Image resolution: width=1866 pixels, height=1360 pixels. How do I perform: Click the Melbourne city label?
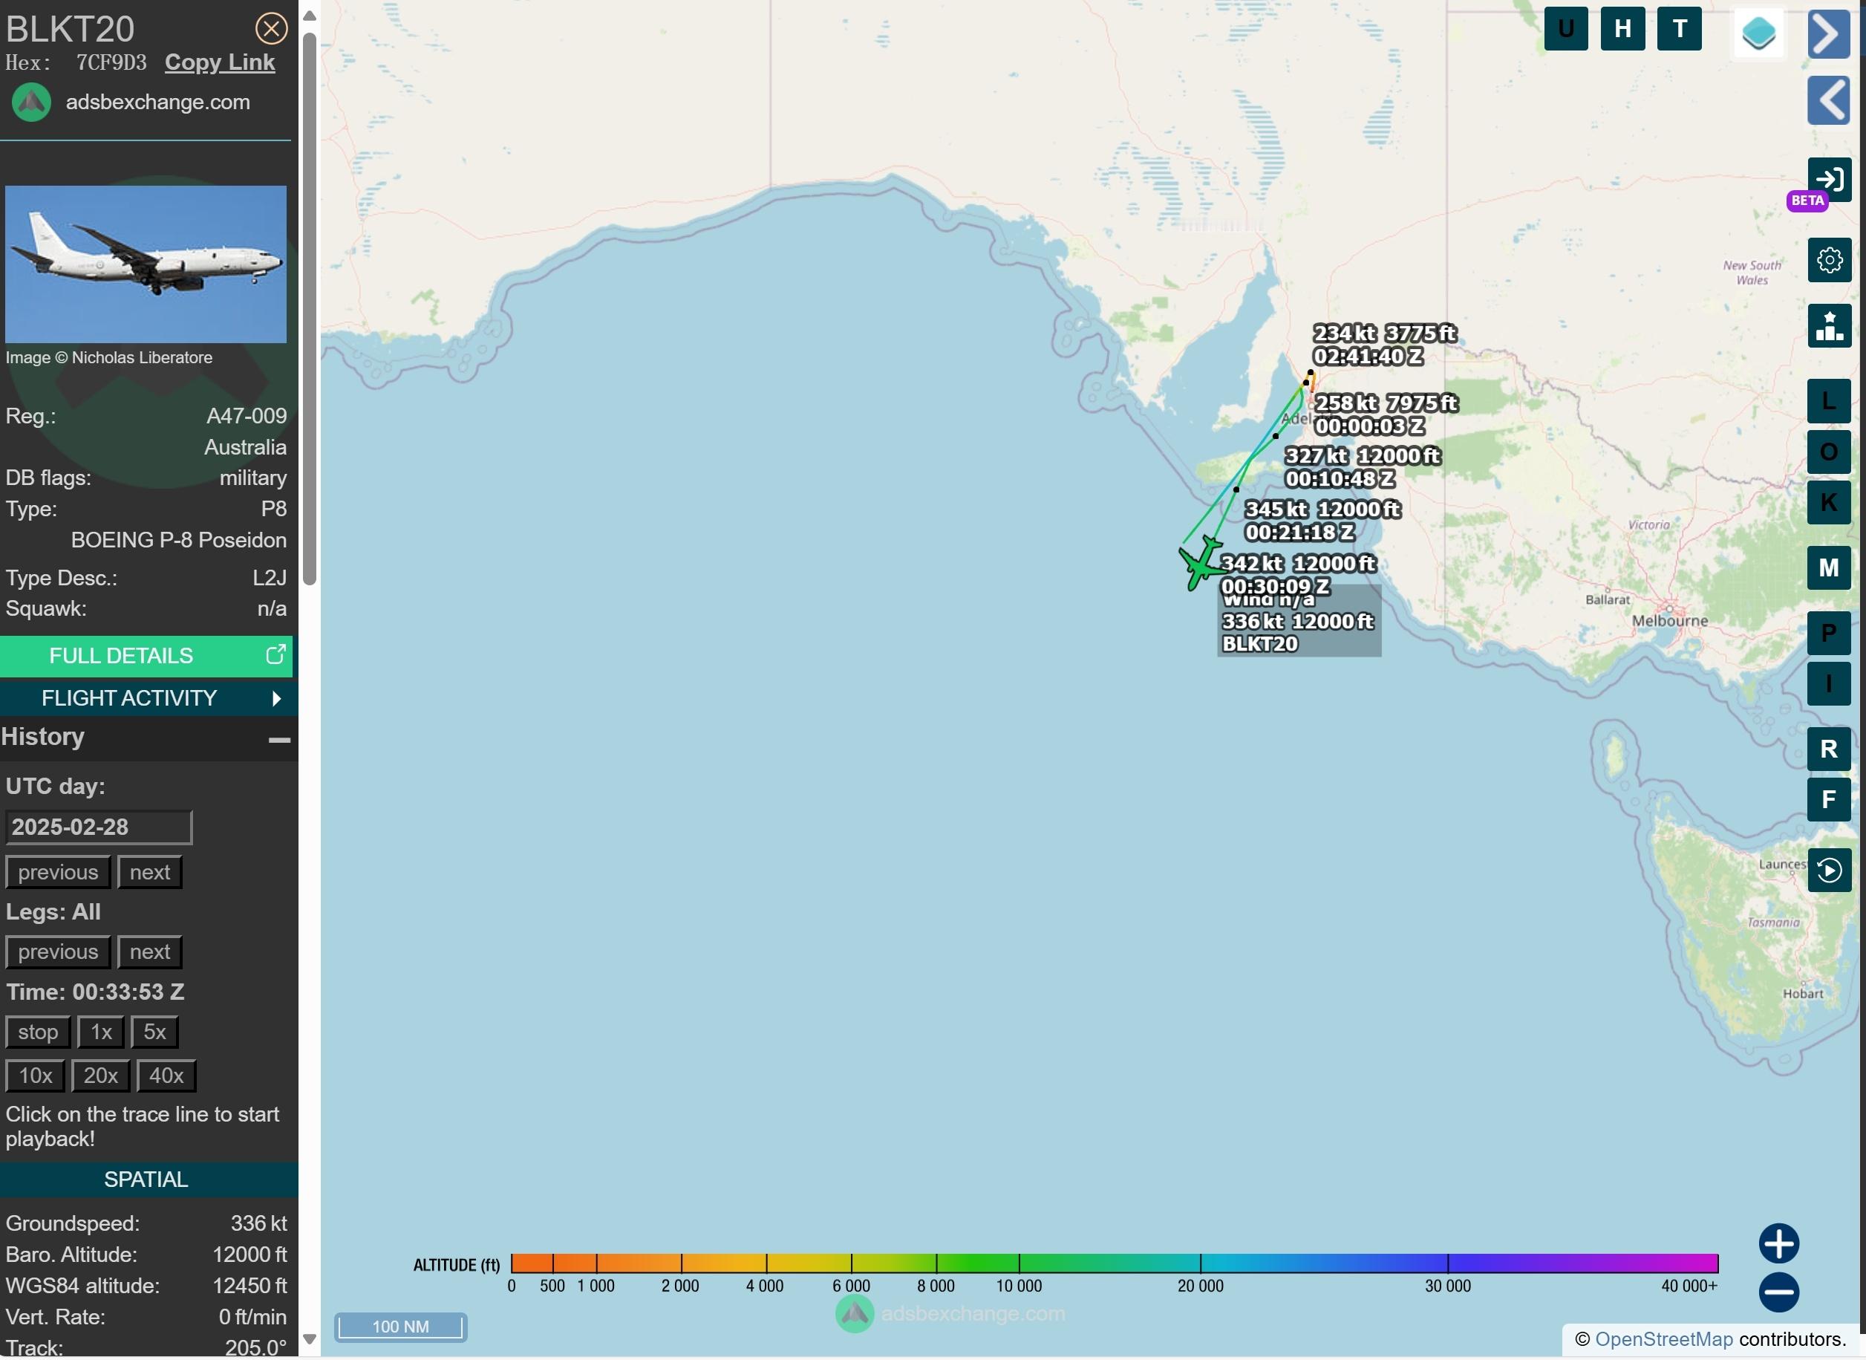tap(1669, 621)
